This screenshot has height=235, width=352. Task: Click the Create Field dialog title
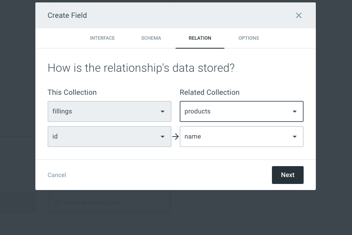(67, 15)
